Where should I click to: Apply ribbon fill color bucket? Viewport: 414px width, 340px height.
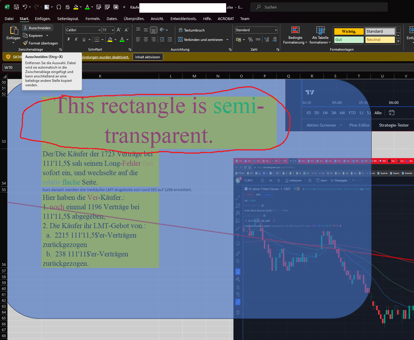[110, 39]
